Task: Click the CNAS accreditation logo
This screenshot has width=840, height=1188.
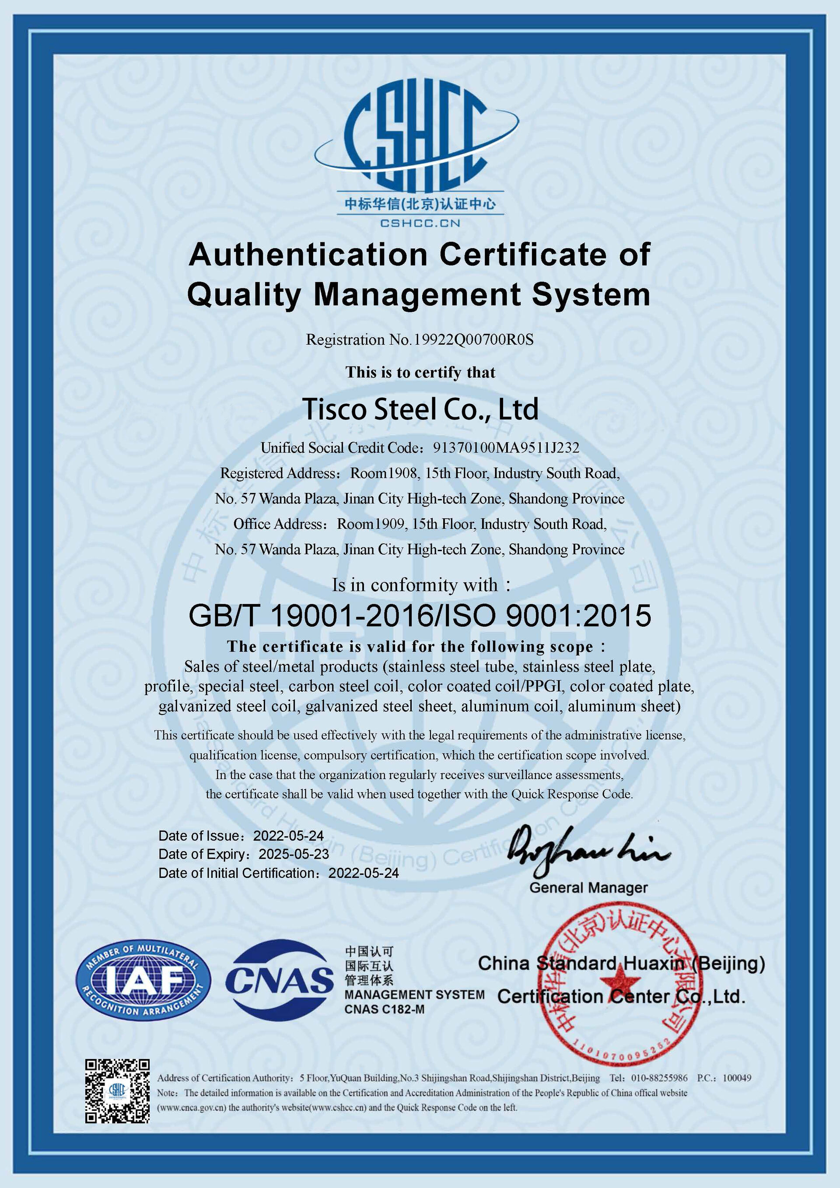Action: tap(279, 980)
